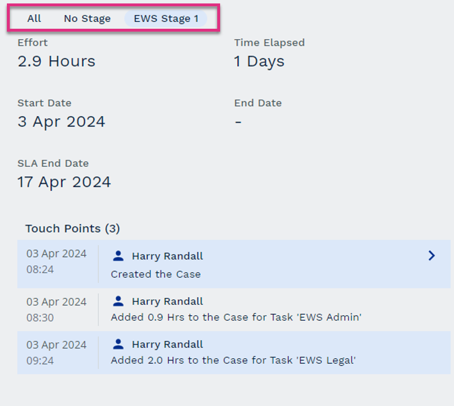Select the 'EWS Admin' 0.9 Hrs touch point
The height and width of the screenshot is (406, 454).
click(x=234, y=309)
